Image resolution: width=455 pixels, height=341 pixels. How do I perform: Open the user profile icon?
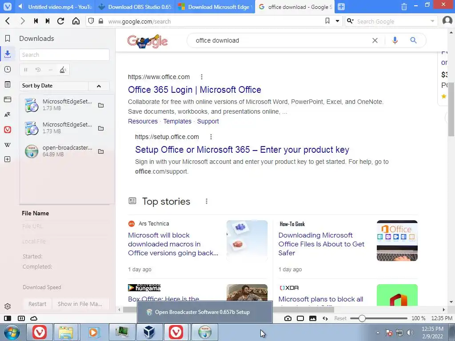[x=447, y=21]
